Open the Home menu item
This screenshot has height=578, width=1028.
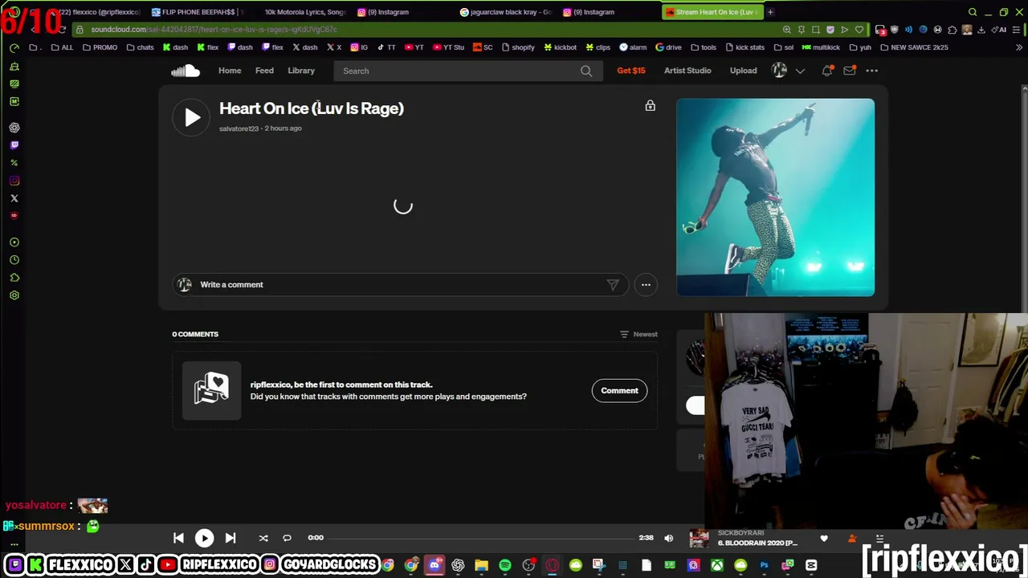click(230, 71)
